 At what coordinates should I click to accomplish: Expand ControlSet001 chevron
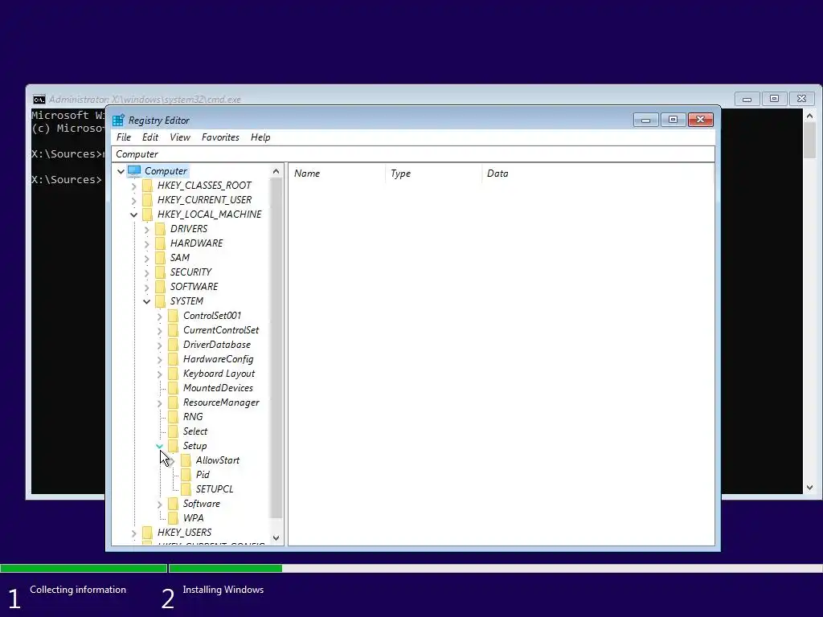tap(160, 317)
